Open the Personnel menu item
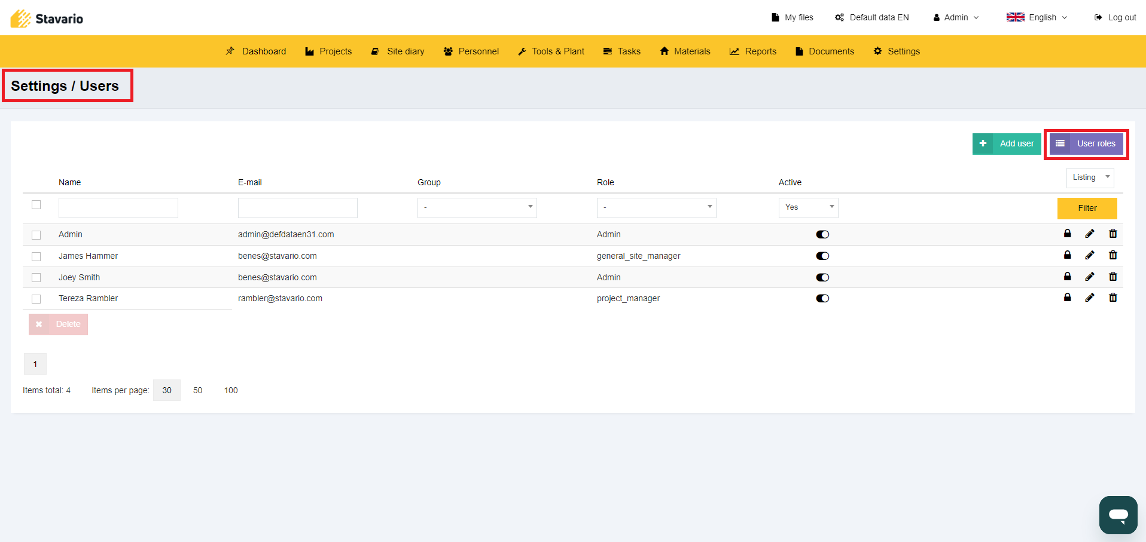 coord(471,51)
